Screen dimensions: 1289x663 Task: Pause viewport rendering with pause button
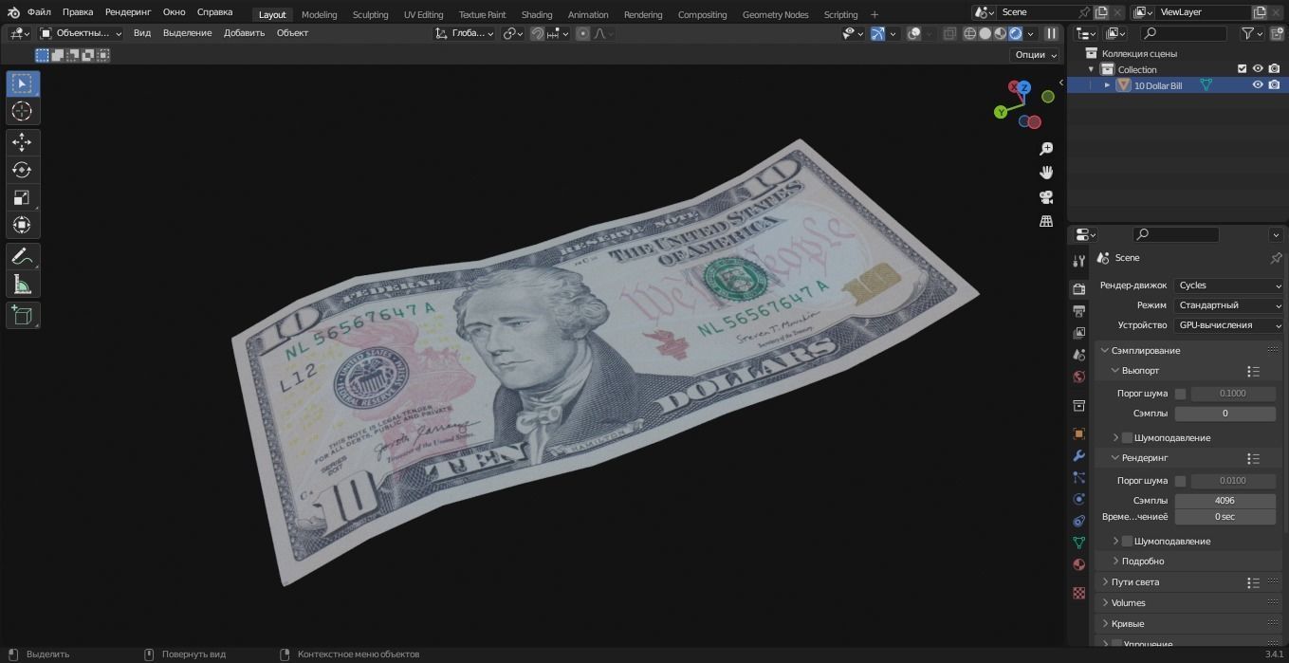(x=1051, y=33)
